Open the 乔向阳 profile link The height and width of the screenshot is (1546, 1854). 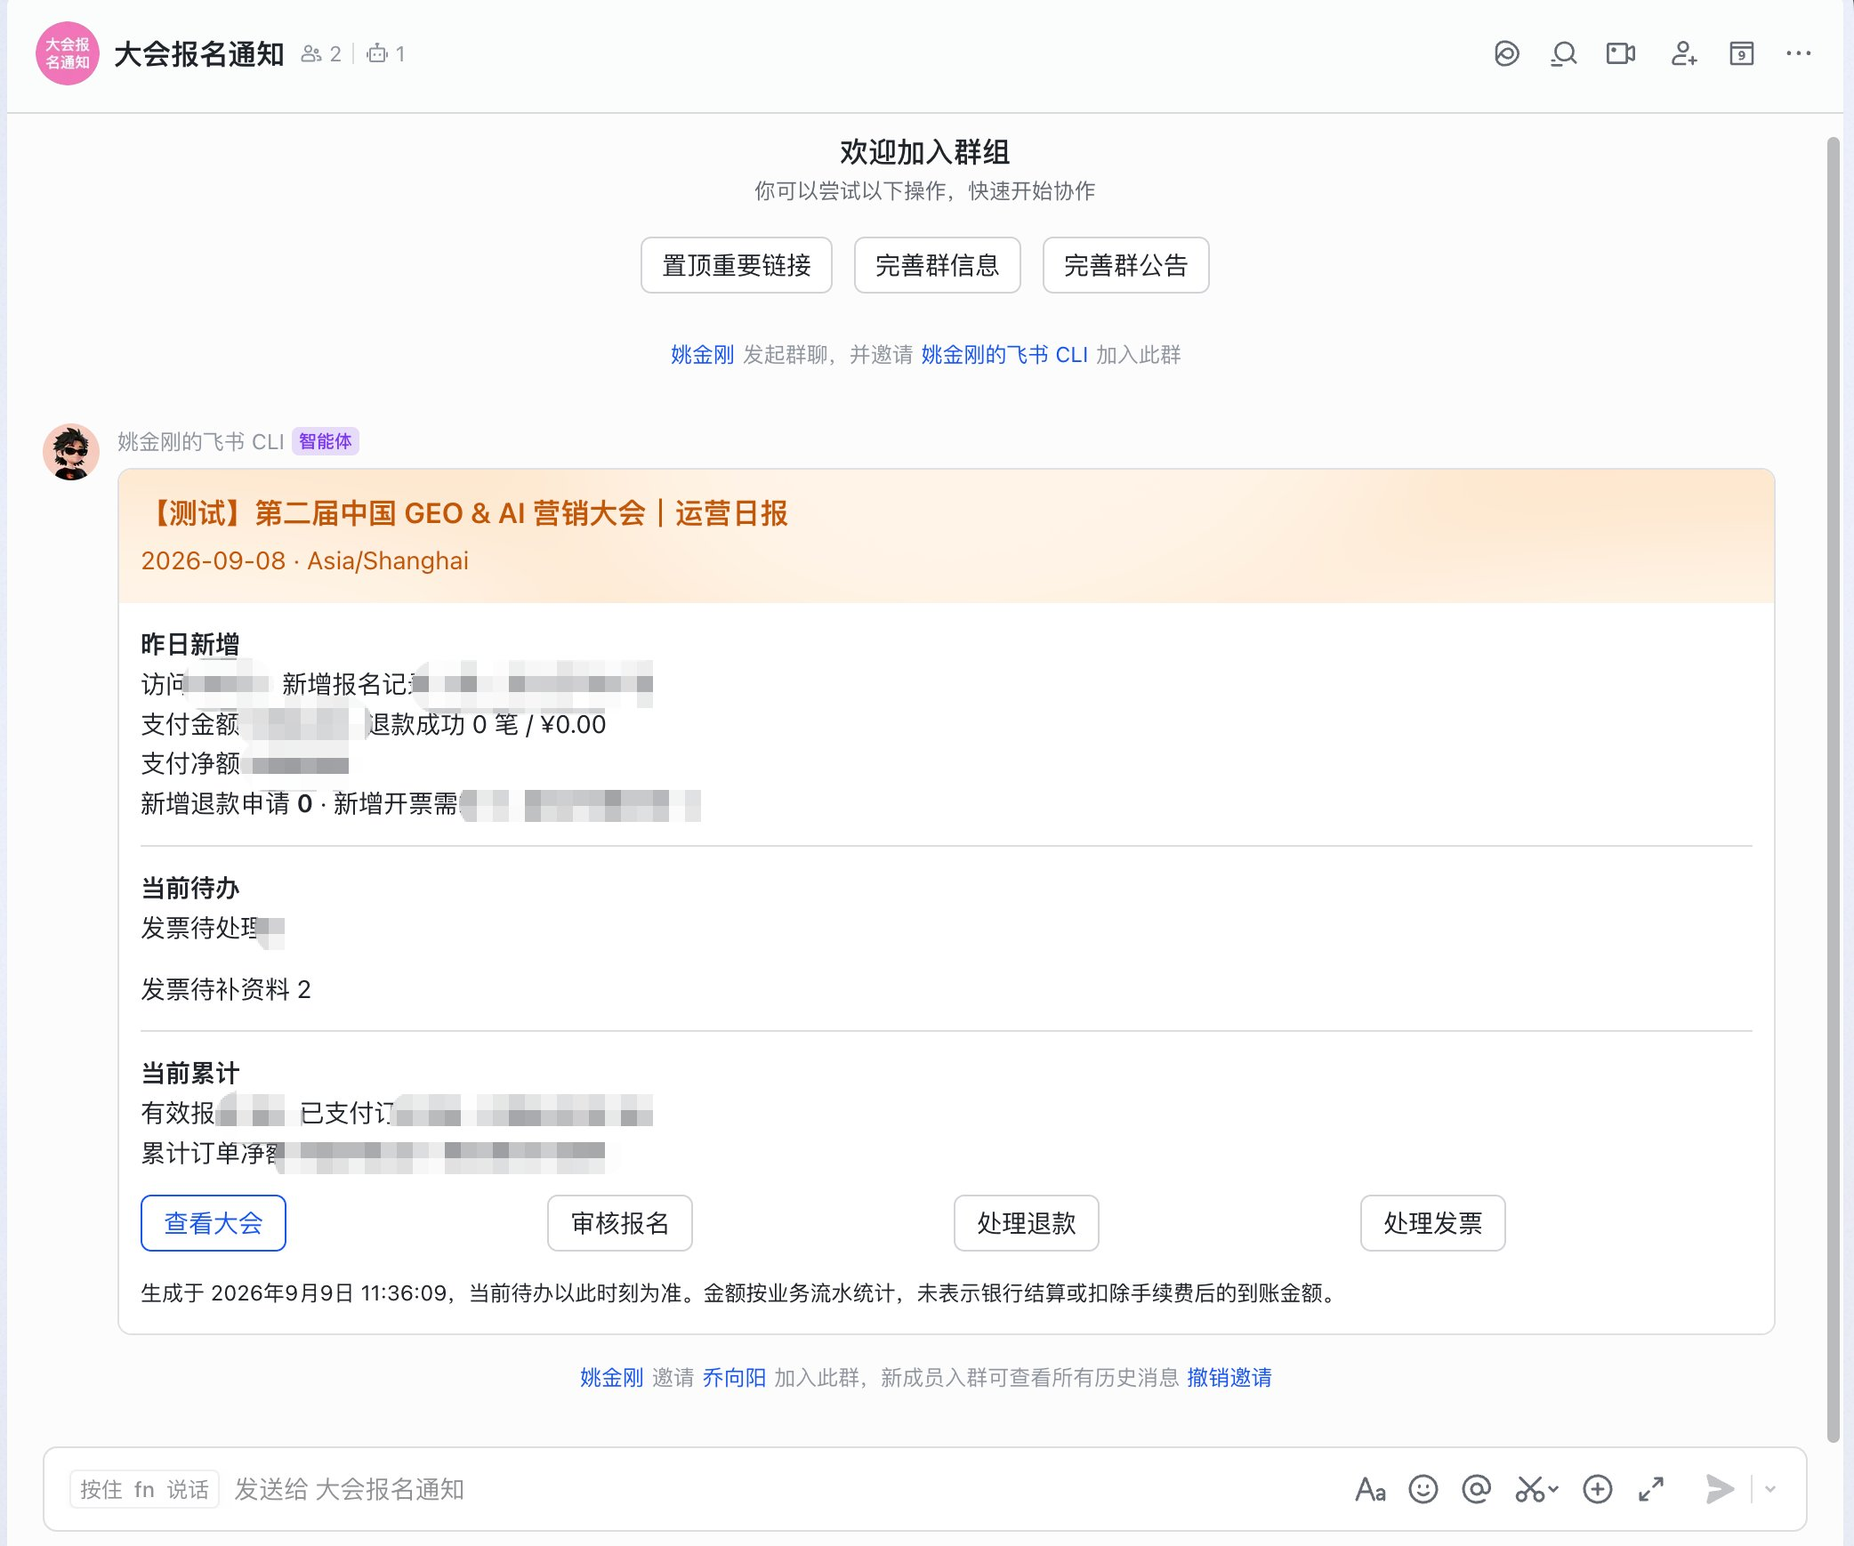734,1378
